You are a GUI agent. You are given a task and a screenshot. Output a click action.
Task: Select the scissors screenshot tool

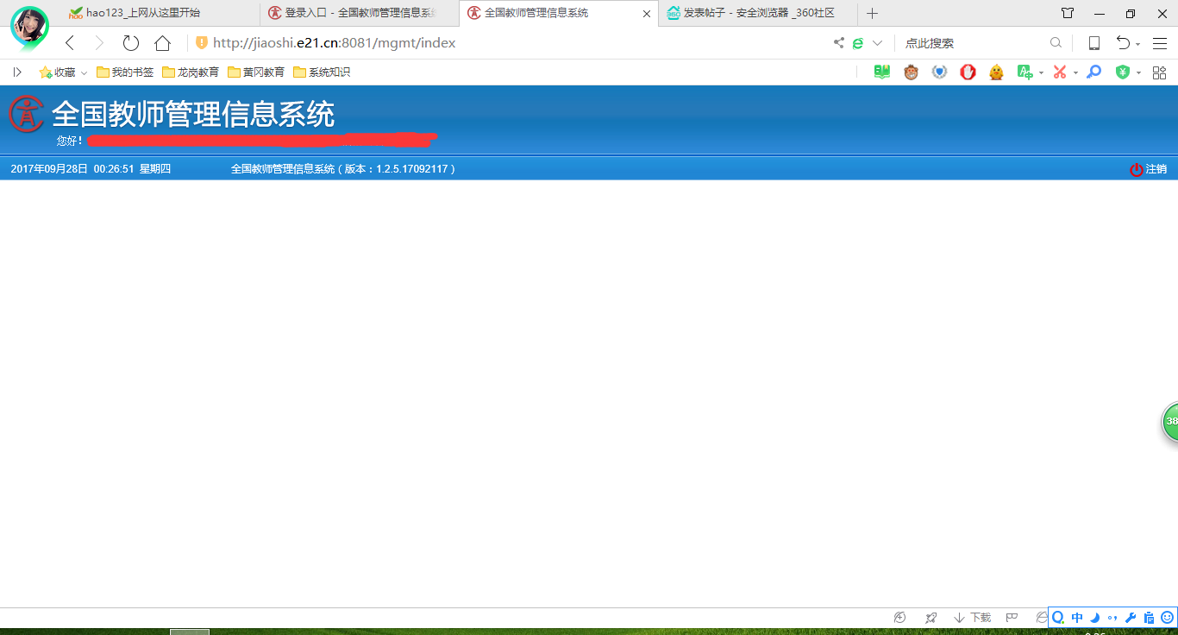point(1059,72)
